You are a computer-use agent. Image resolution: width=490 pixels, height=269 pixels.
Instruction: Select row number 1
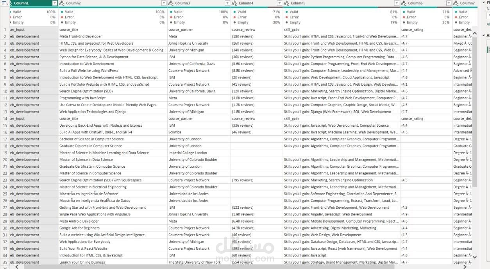5,30
